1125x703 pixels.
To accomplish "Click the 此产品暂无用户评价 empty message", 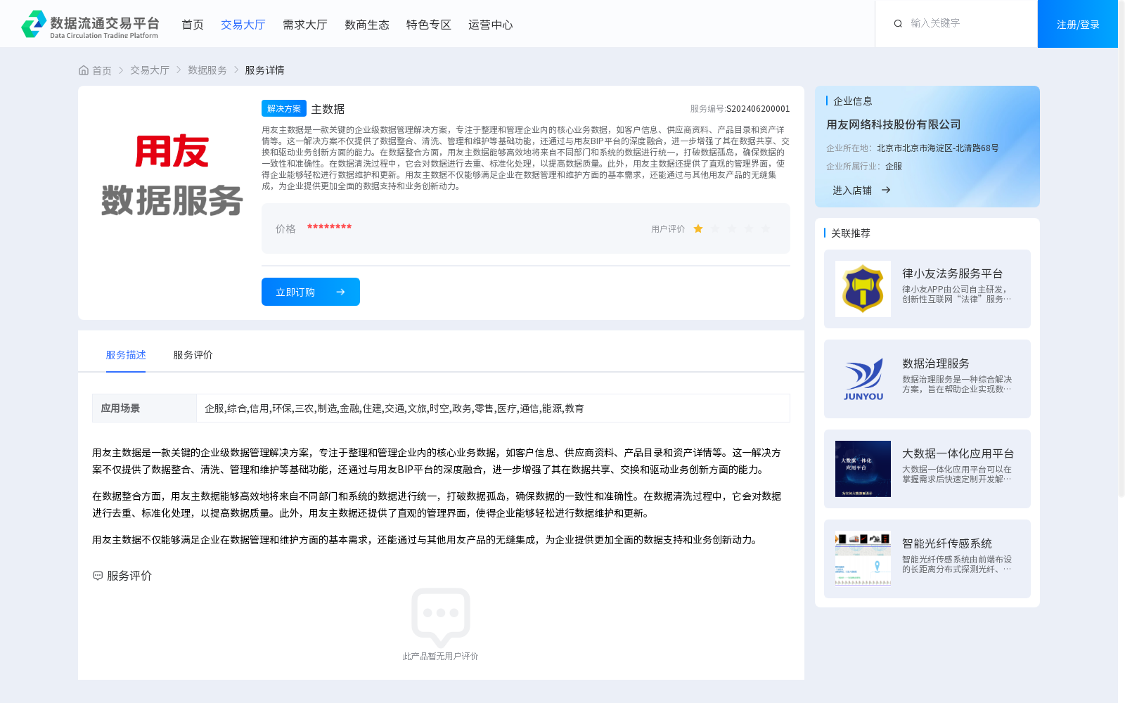I will pyautogui.click(x=440, y=657).
